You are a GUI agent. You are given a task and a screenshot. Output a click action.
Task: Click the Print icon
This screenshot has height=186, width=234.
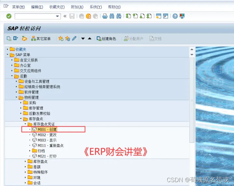point(105,16)
